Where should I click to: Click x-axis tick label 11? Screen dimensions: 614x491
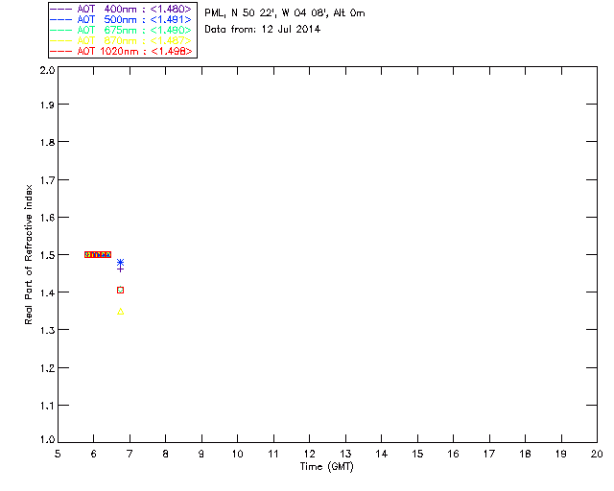[x=273, y=454]
